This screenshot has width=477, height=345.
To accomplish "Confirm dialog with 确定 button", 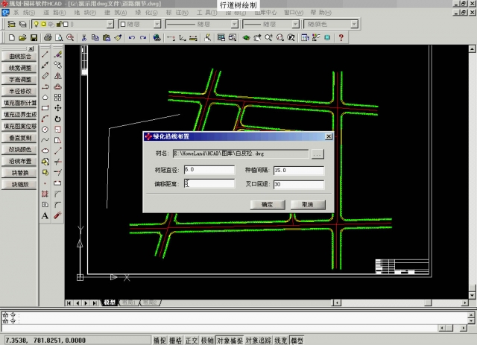I will [267, 204].
